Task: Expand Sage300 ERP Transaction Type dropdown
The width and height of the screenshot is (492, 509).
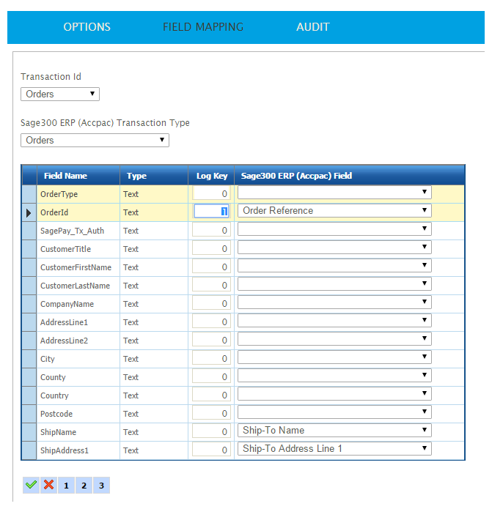Action: coord(95,140)
